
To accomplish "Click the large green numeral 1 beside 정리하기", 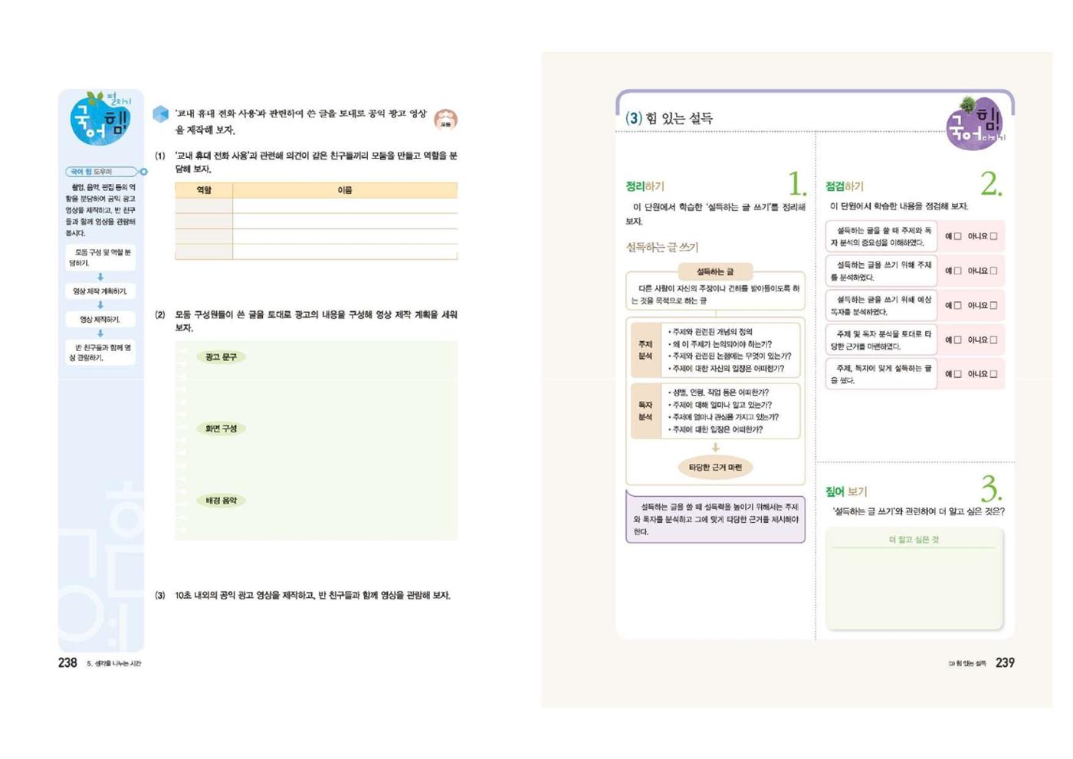I will tap(796, 184).
